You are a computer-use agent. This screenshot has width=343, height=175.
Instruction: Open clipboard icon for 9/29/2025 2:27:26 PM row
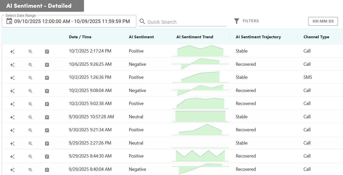tap(47, 143)
